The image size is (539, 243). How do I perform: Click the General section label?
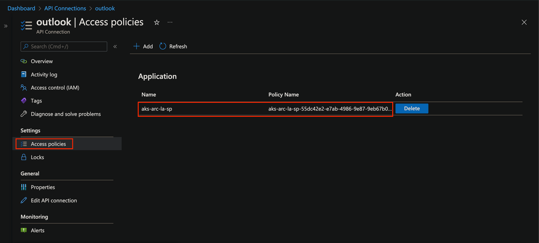(30, 173)
